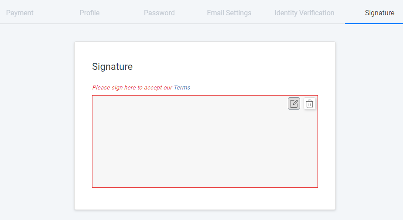Click the white card area below signature box
This screenshot has width=403, height=220.
point(205,199)
